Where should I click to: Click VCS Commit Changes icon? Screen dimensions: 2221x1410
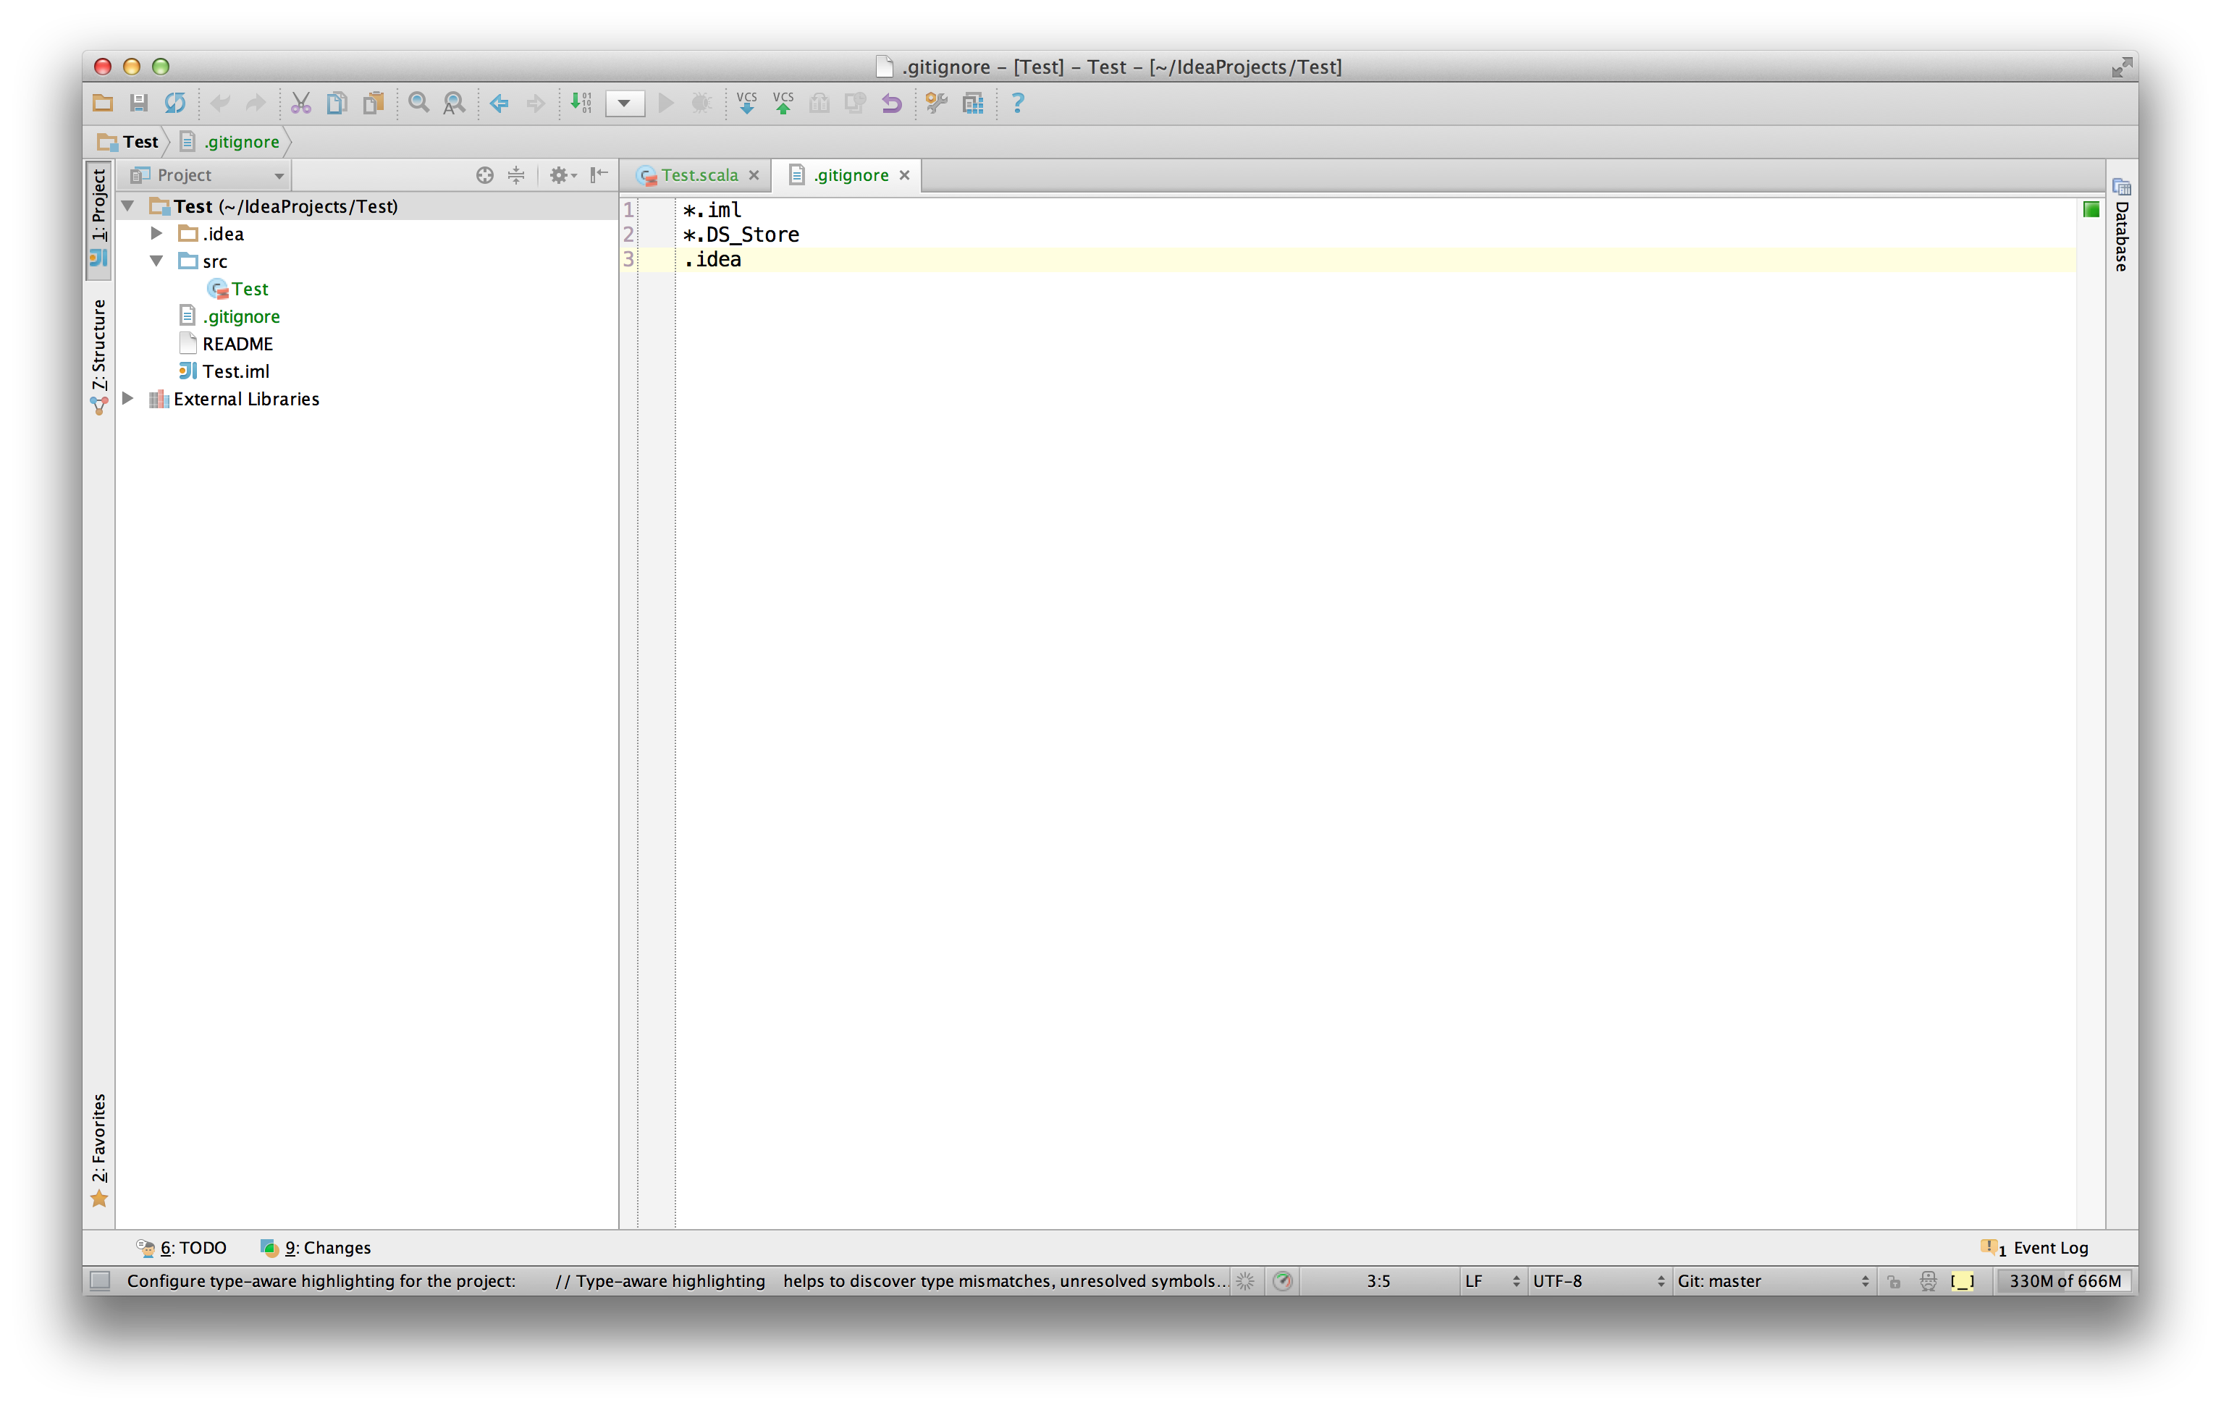pyautogui.click(x=783, y=104)
